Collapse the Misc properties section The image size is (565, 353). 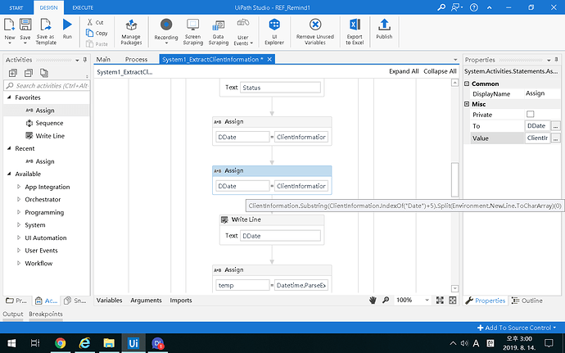[x=467, y=104]
